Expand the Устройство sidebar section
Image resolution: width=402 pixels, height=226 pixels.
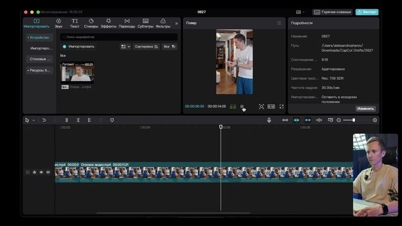39,38
